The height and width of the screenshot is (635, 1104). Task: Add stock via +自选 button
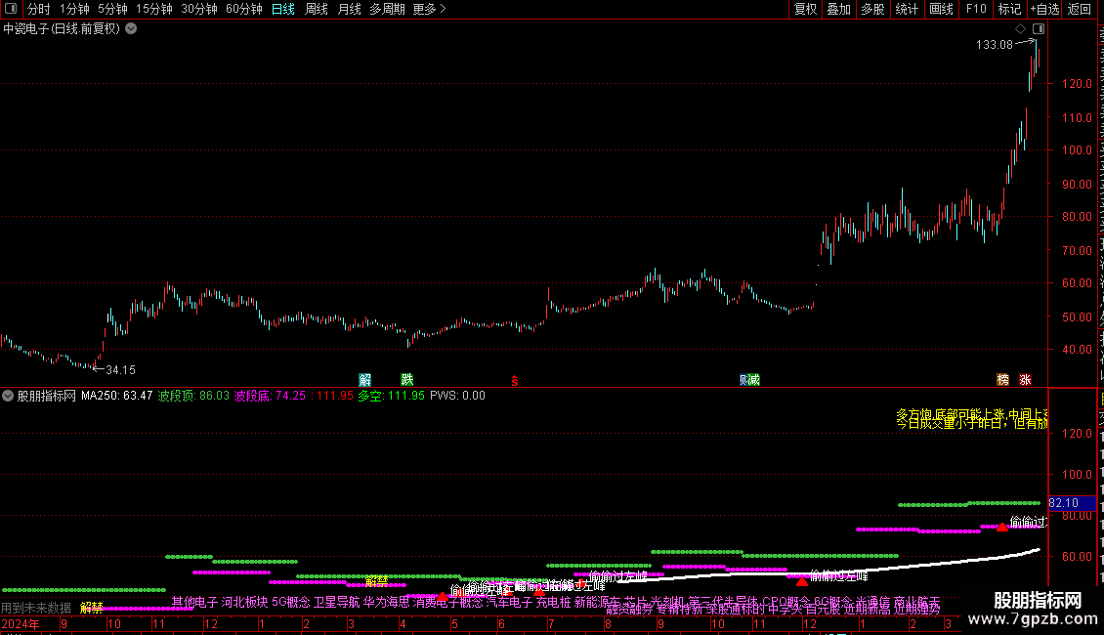[x=1044, y=9]
